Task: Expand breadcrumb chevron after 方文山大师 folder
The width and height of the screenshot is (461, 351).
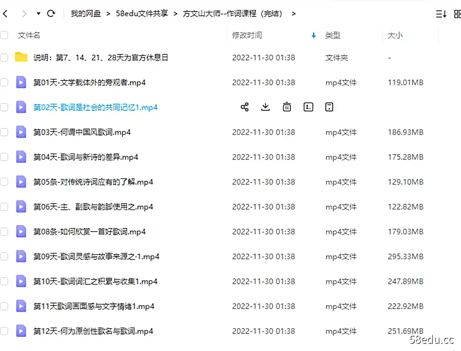Action: [x=293, y=14]
